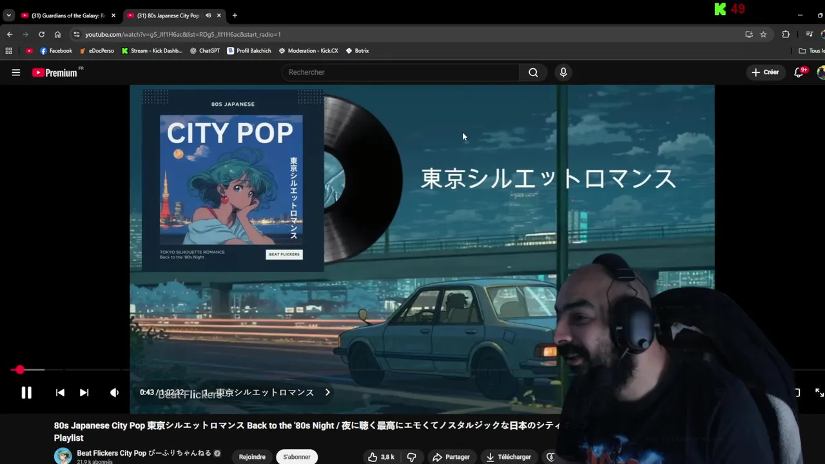Open the browser home page icon
This screenshot has width=825, height=464.
(x=57, y=34)
